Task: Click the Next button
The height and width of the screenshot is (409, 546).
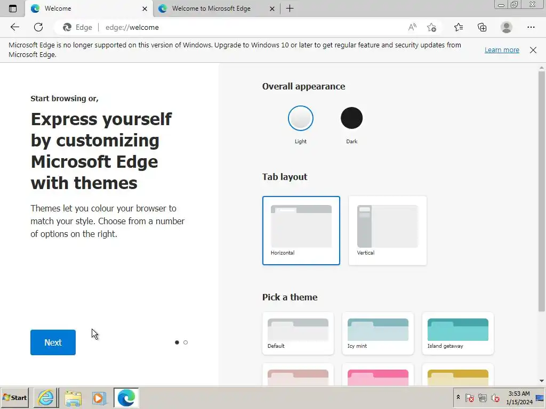Action: [53, 342]
